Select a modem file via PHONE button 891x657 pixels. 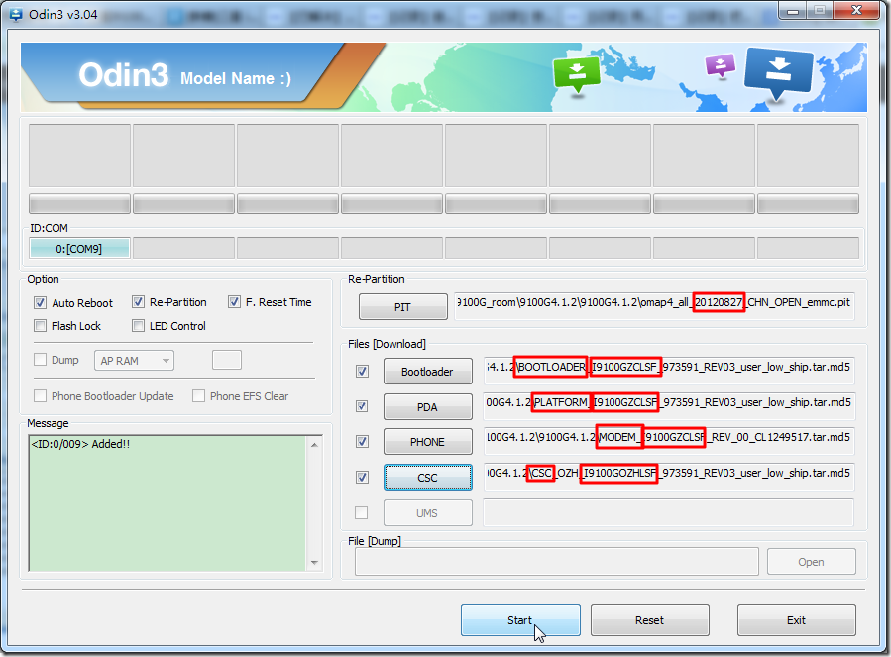(427, 442)
